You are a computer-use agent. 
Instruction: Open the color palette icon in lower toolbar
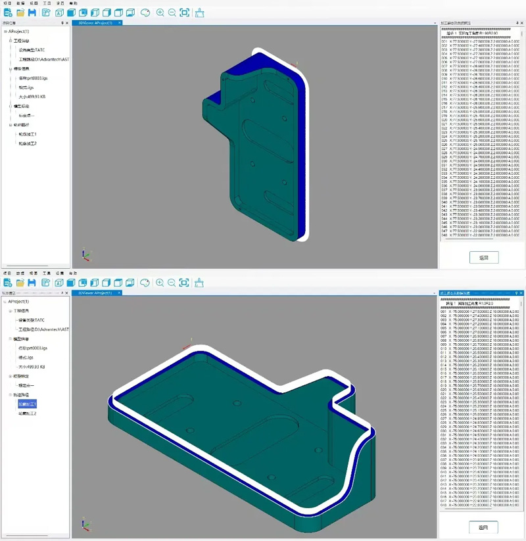tap(145, 283)
